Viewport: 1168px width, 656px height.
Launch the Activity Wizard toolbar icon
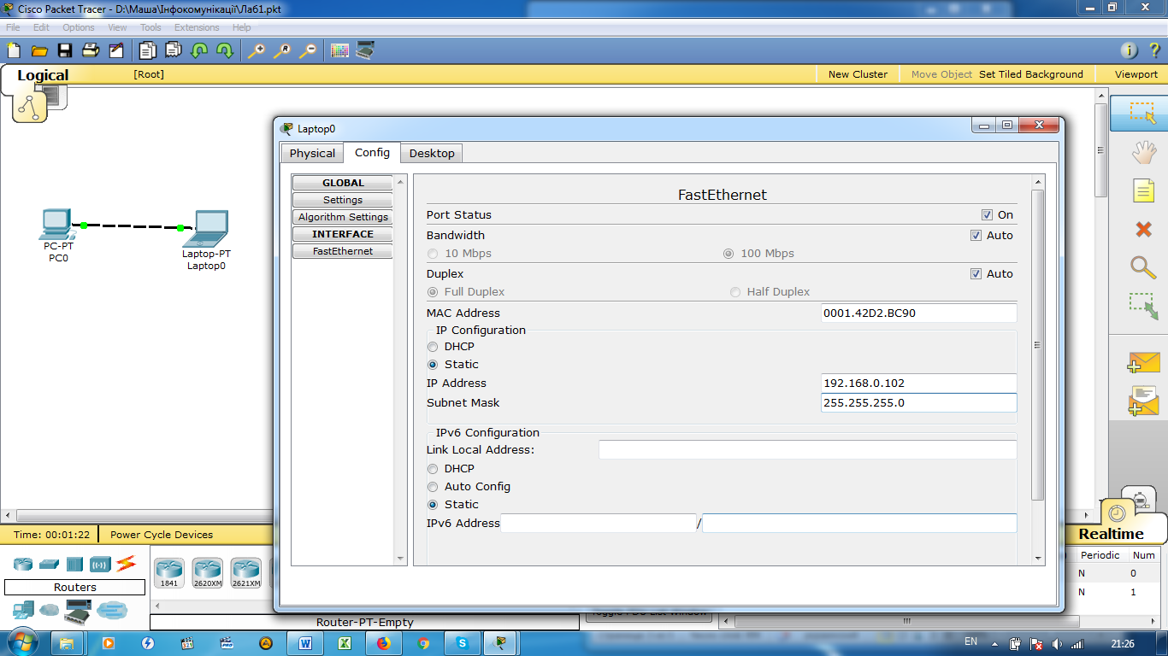(x=117, y=50)
